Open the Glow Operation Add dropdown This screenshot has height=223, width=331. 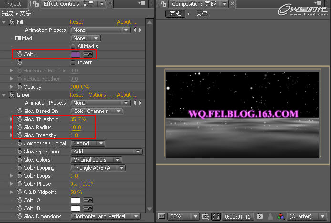click(107, 152)
